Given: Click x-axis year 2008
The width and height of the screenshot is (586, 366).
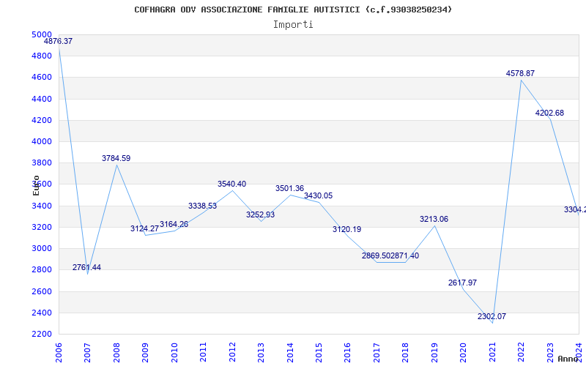Looking at the screenshot, I should pos(116,352).
